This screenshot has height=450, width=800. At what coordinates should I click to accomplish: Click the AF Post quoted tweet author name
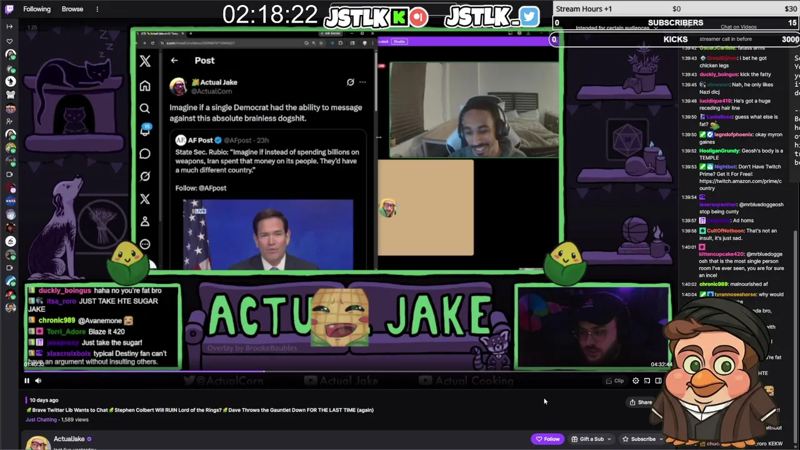tap(201, 140)
